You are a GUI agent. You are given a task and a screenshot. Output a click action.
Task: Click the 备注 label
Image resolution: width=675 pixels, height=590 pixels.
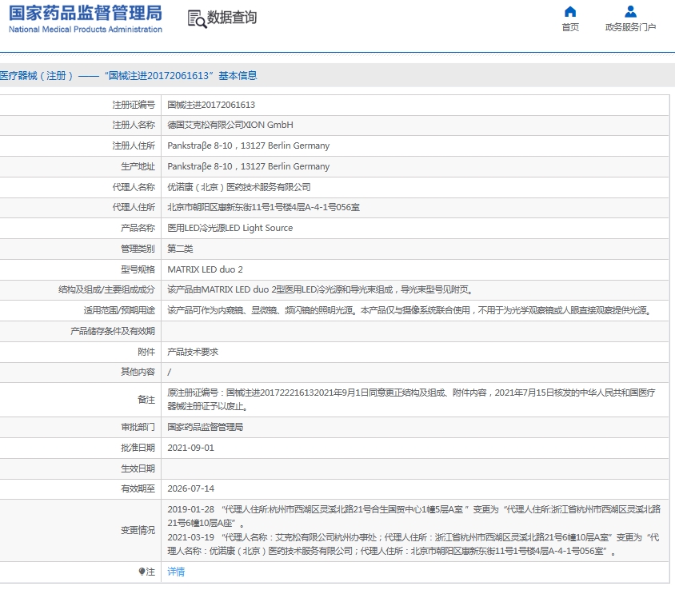tap(146, 400)
